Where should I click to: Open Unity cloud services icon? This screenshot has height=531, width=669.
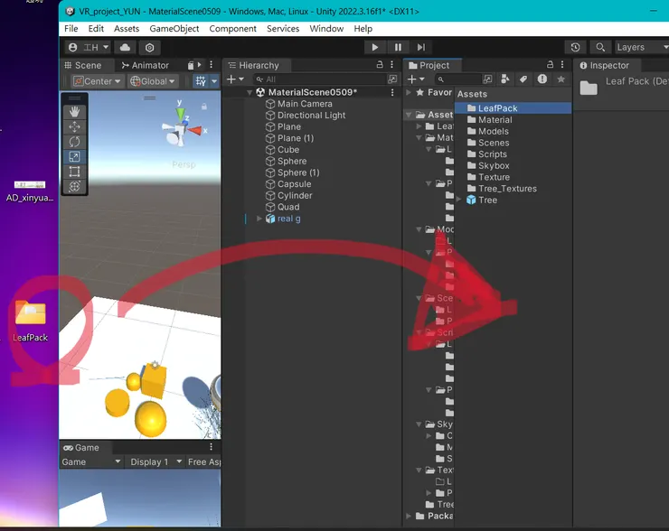124,47
